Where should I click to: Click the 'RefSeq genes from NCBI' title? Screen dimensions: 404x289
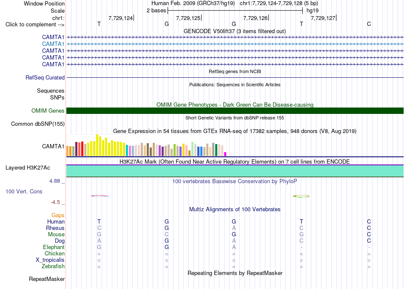coord(235,71)
